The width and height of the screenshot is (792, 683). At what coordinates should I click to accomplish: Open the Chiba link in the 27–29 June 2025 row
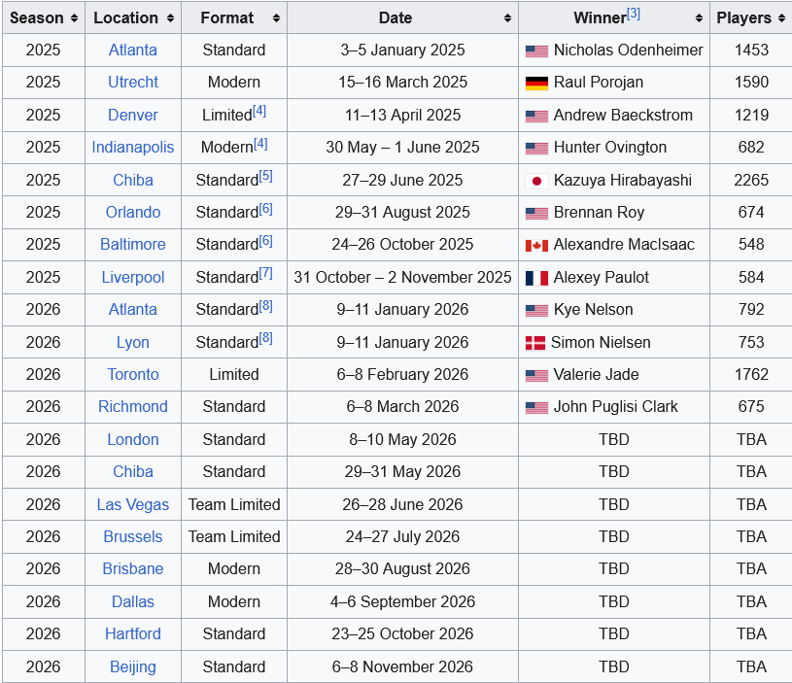[x=133, y=180]
